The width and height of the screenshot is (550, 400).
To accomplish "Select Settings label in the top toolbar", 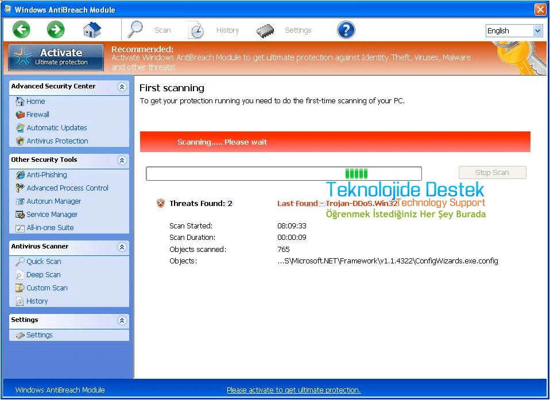I will (x=298, y=30).
